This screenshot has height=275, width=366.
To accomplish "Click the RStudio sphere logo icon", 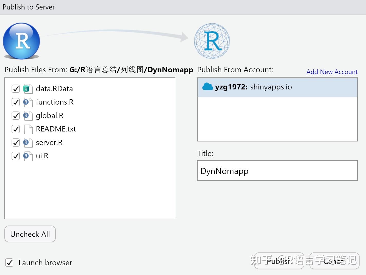I will tap(21, 41).
